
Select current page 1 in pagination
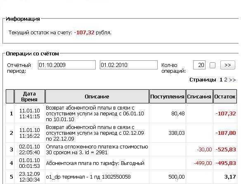pos(221,80)
